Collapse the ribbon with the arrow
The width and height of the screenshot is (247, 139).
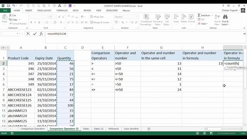pyautogui.click(x=244, y=28)
